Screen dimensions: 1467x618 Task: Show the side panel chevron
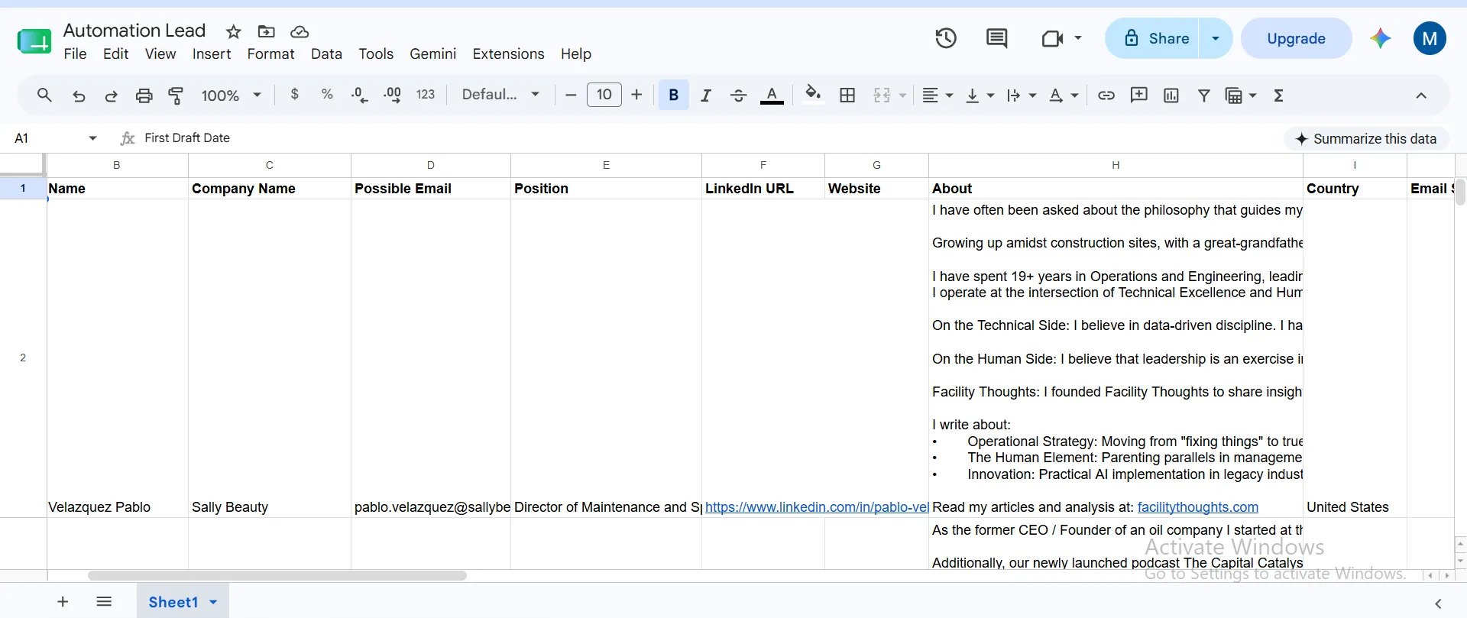pos(1438,603)
